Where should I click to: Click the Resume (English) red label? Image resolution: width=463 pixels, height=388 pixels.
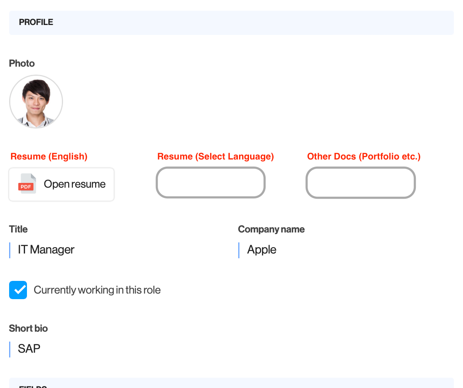[49, 156]
